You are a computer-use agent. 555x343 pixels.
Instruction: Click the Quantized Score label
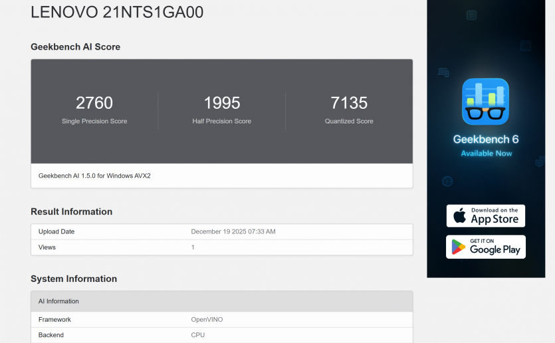click(x=349, y=121)
